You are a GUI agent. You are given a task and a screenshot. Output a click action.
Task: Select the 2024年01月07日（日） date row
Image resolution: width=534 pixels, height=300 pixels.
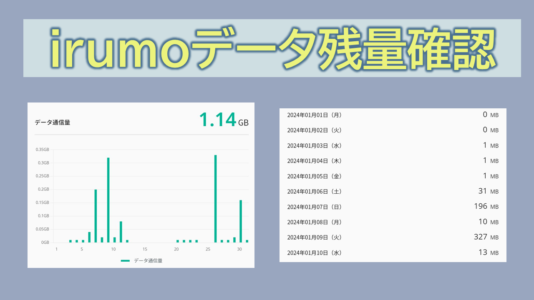coord(393,207)
